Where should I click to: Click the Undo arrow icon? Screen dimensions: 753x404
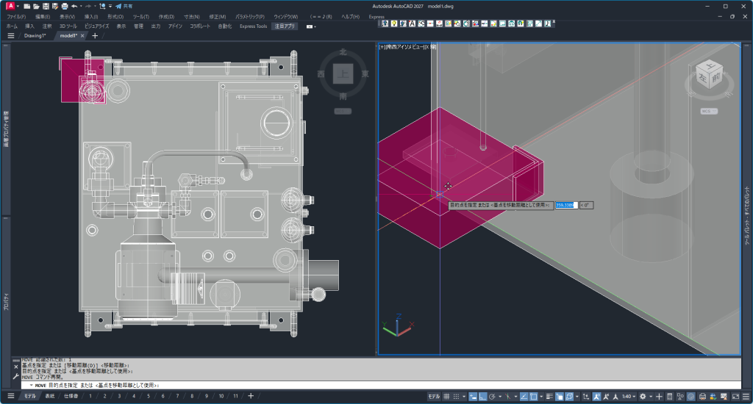[74, 6]
